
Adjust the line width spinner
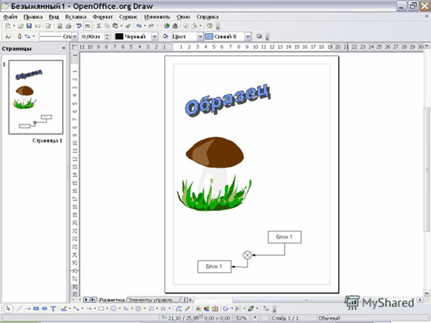tap(107, 36)
